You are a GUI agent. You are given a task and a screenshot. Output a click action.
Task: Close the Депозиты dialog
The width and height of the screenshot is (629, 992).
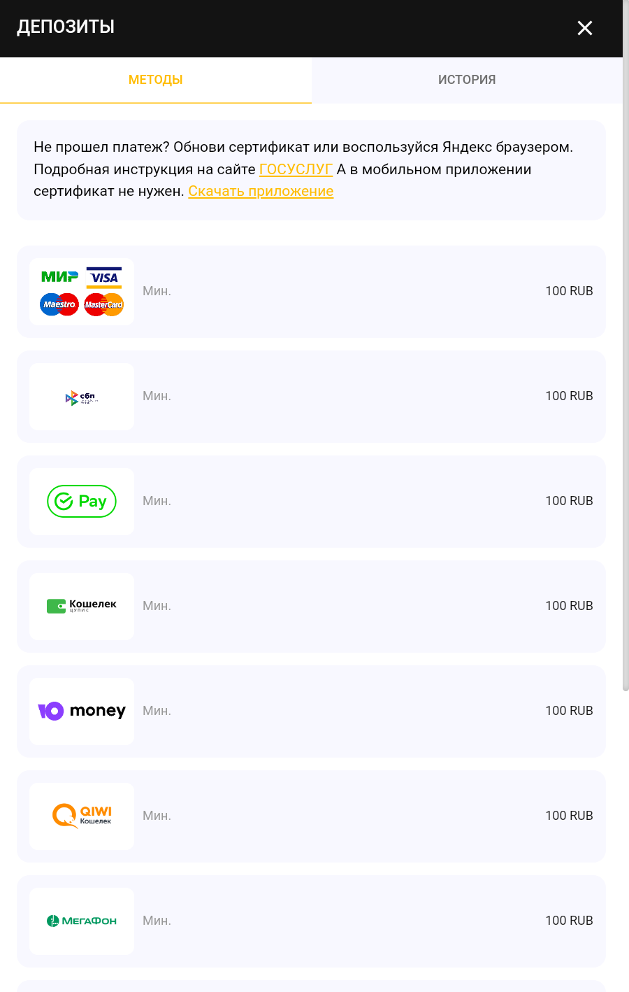pos(585,28)
